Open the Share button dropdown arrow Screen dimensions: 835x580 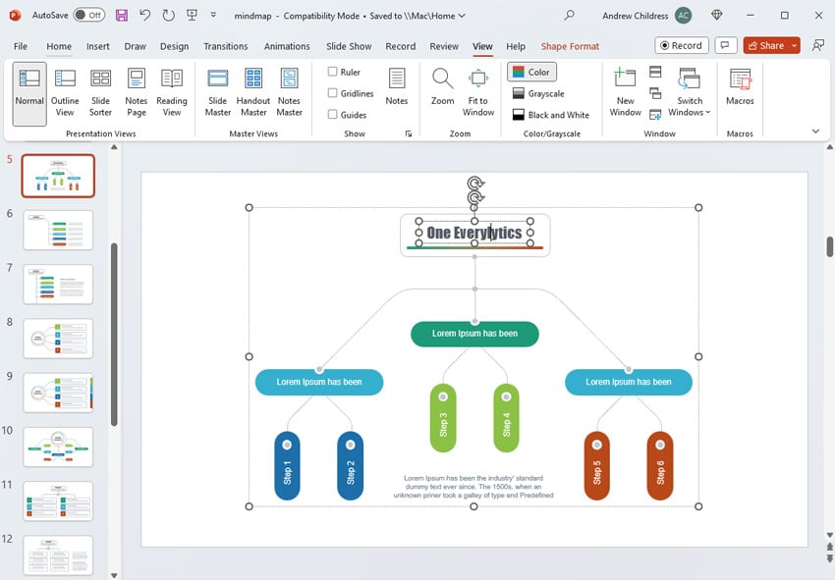pos(794,45)
